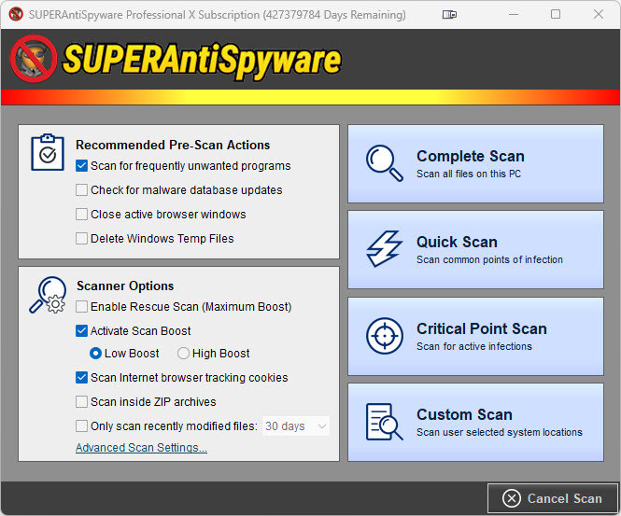Disable scan for frequently unwanted programs
Viewport: 621px width, 516px height.
pyautogui.click(x=82, y=166)
